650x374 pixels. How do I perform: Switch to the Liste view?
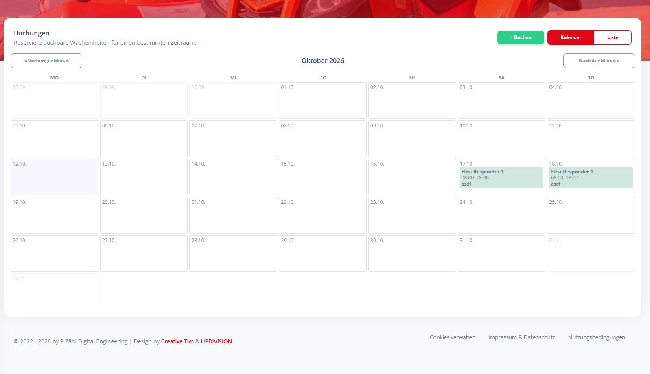tap(613, 37)
